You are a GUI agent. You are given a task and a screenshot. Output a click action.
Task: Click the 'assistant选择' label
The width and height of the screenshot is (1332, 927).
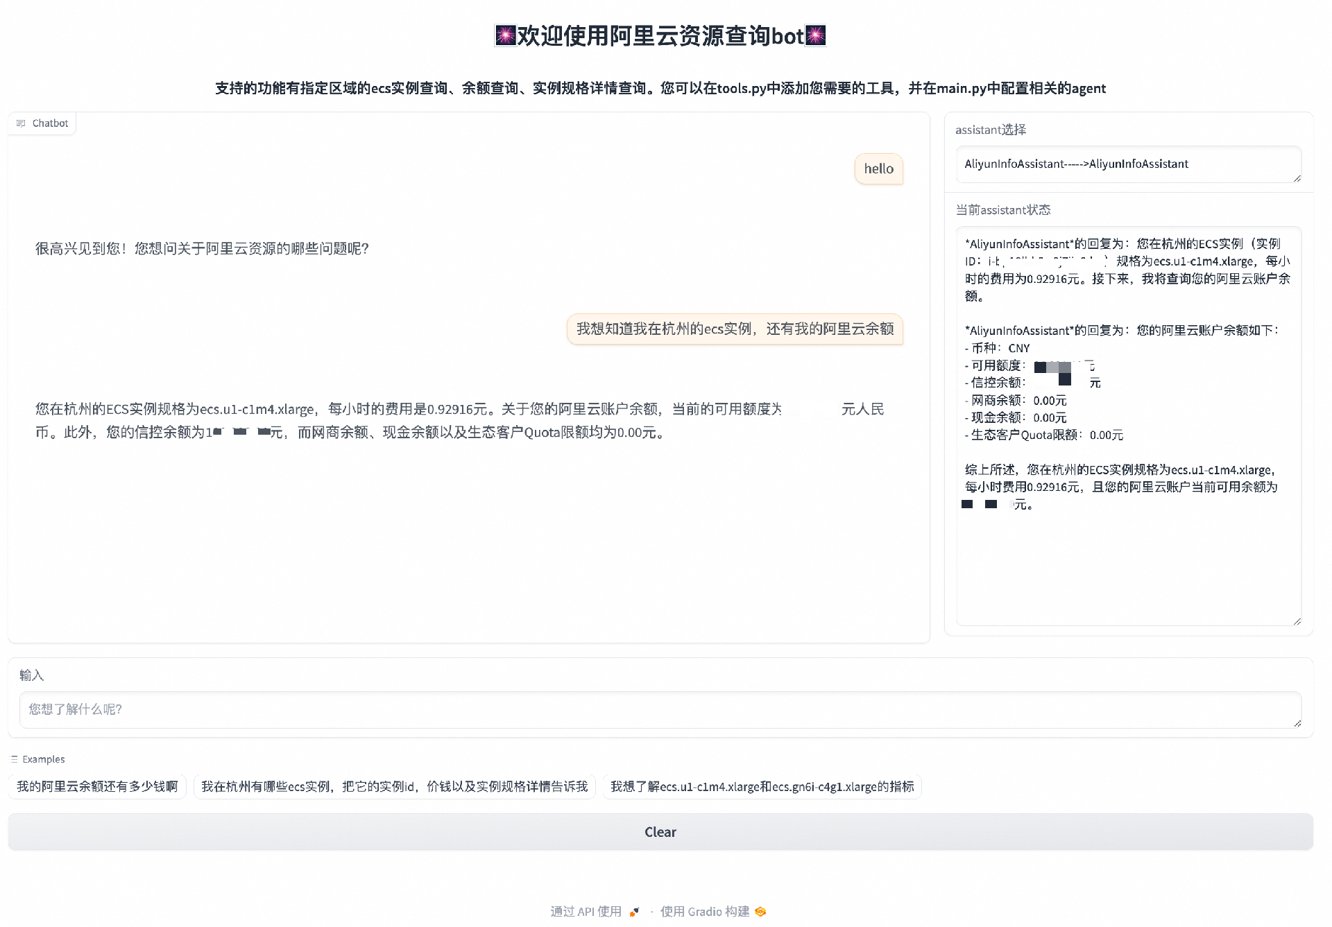point(991,130)
